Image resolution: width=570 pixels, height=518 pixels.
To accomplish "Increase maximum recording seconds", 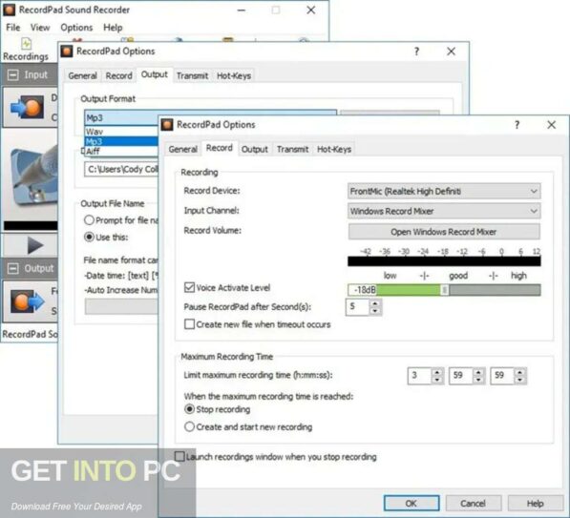I will [520, 372].
